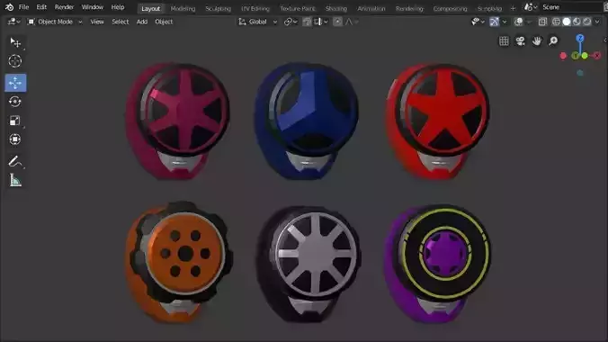The width and height of the screenshot is (608, 342).
Task: Switch to the Animation workspace tab
Action: point(371,8)
